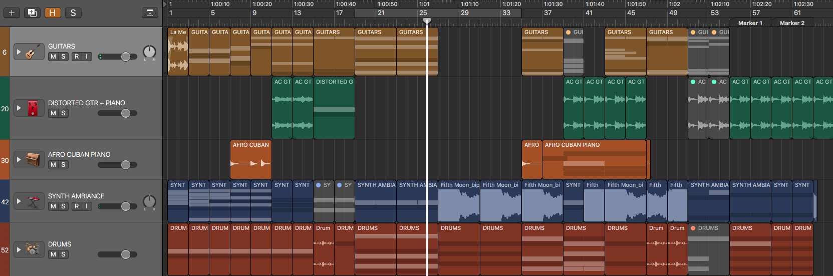Select the first 'AC GT' region
Screen dimensions: 833x276
[282, 108]
